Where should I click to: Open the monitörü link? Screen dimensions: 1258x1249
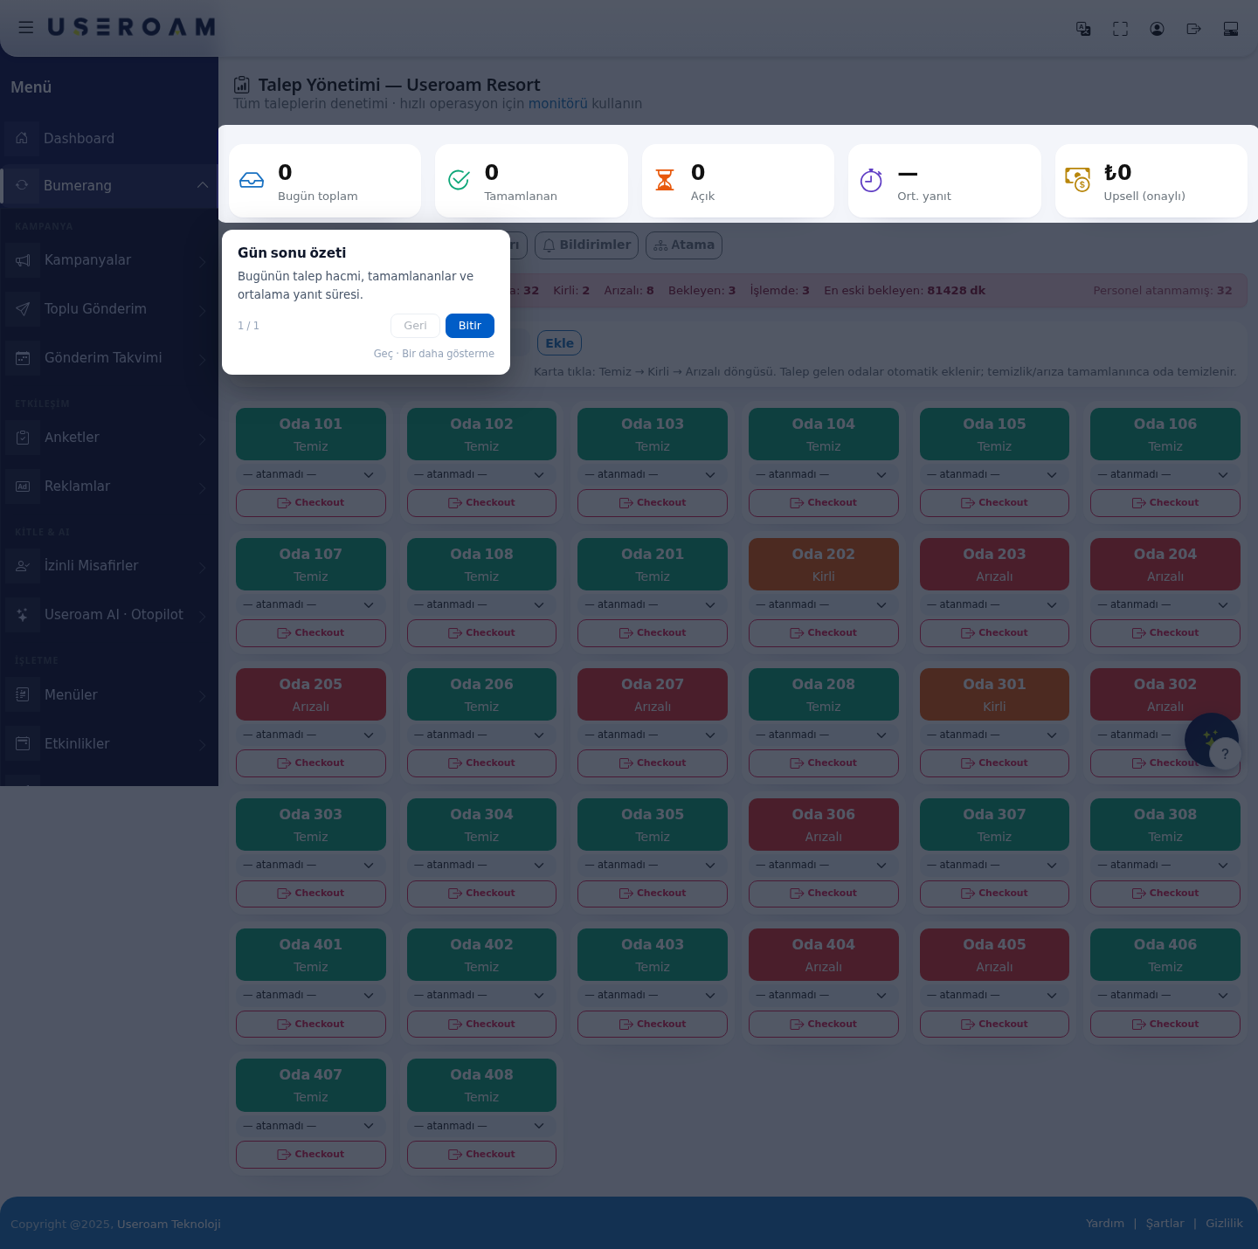557,103
